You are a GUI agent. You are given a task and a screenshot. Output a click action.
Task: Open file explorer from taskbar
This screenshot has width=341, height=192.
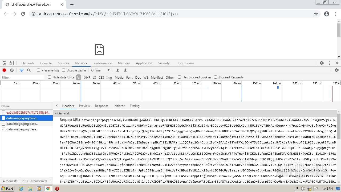pos(30,189)
